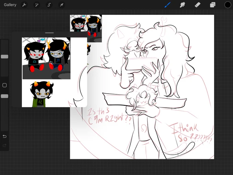Image resolution: width=233 pixels, height=175 pixels.
Task: Tap the green-jacket troll reference image
Action: [42, 94]
